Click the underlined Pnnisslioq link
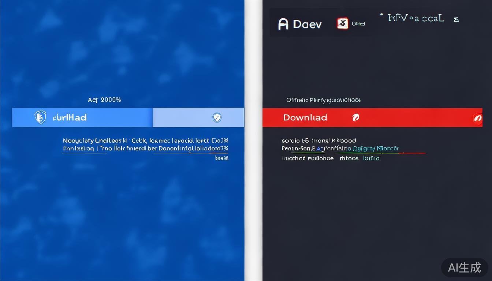492x281 pixels. 78,149
